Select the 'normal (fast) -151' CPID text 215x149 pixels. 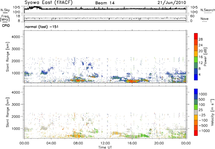[42, 27]
